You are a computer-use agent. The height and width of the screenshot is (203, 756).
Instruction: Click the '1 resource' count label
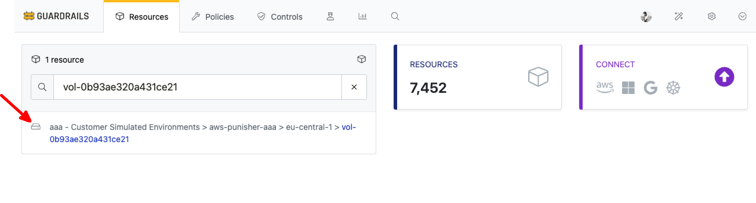pyautogui.click(x=64, y=60)
